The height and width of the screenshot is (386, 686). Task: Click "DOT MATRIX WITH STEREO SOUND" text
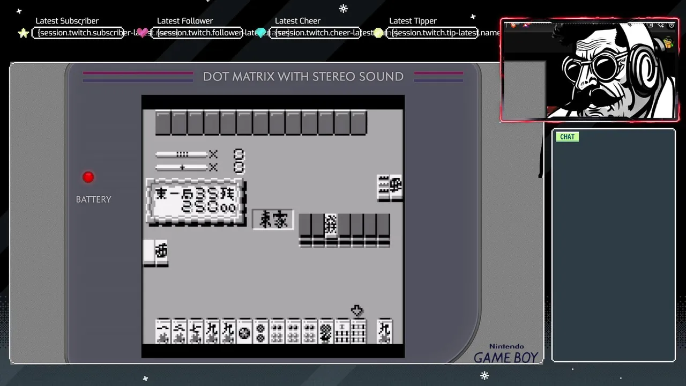point(303,77)
